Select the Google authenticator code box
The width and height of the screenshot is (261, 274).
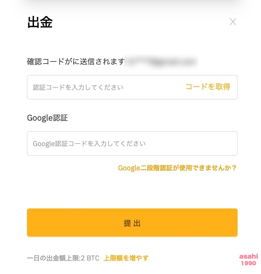coord(132,143)
